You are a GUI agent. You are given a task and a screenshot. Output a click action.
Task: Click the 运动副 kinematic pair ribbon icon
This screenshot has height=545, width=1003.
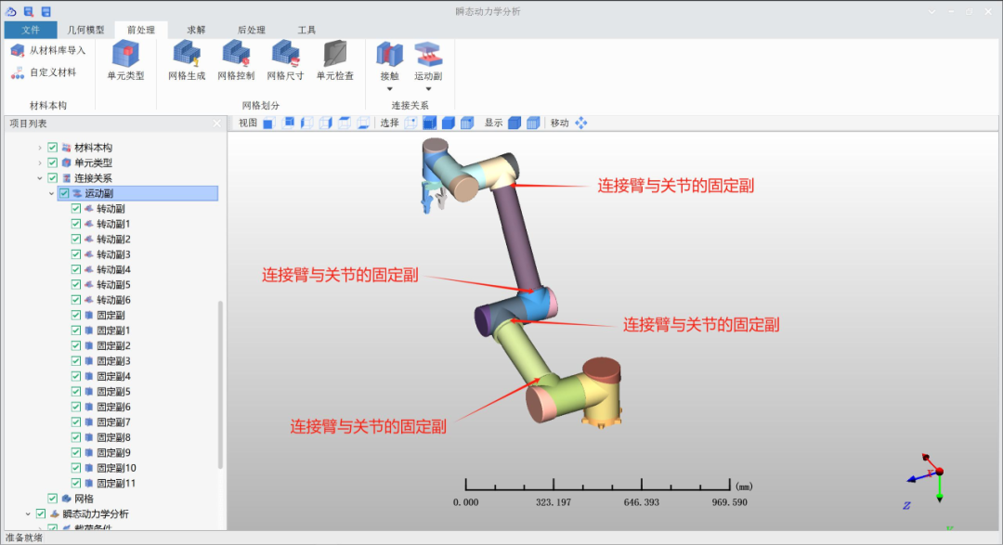tap(428, 55)
